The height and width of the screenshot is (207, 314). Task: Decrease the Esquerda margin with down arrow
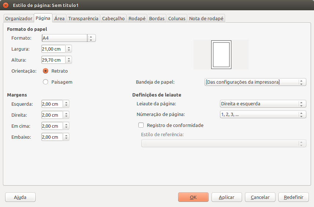click(x=66, y=105)
